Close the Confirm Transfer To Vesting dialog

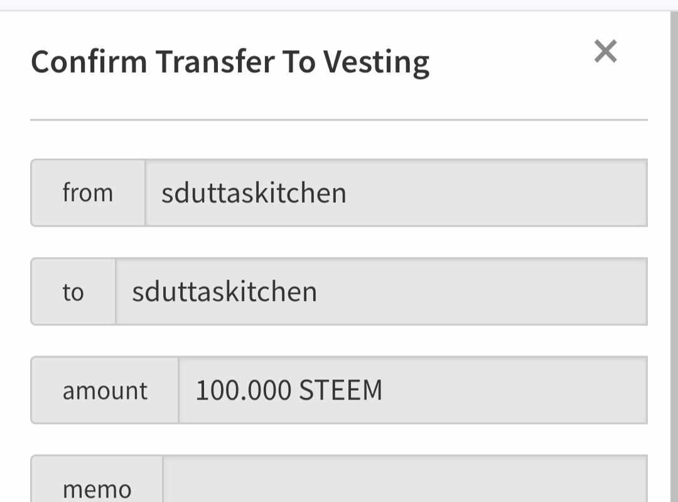(x=605, y=51)
